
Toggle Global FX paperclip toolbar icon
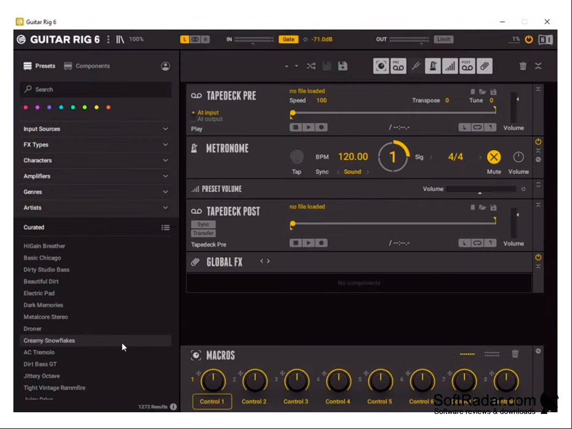[x=484, y=66]
